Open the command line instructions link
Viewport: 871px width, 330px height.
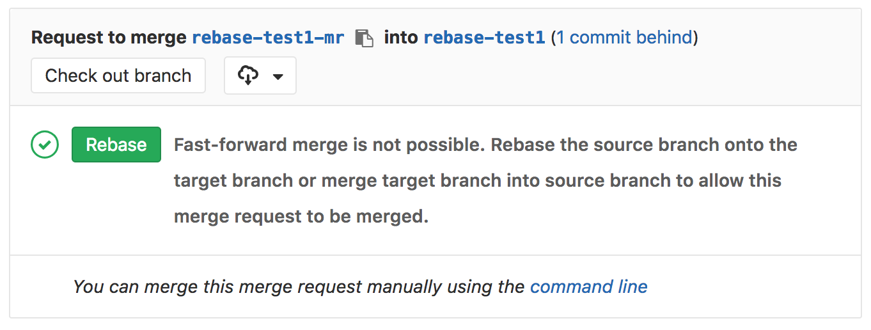(589, 287)
